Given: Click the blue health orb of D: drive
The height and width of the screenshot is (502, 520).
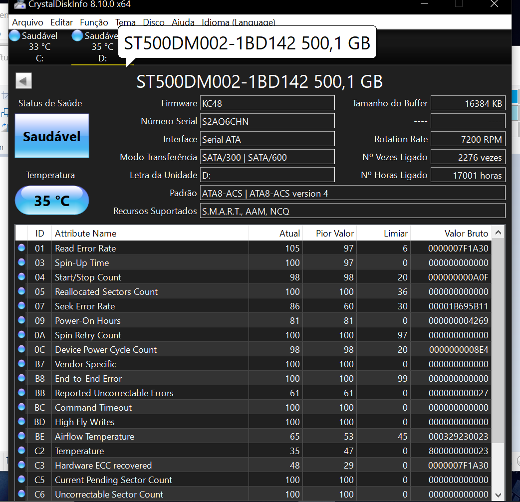Looking at the screenshot, I should [77, 35].
